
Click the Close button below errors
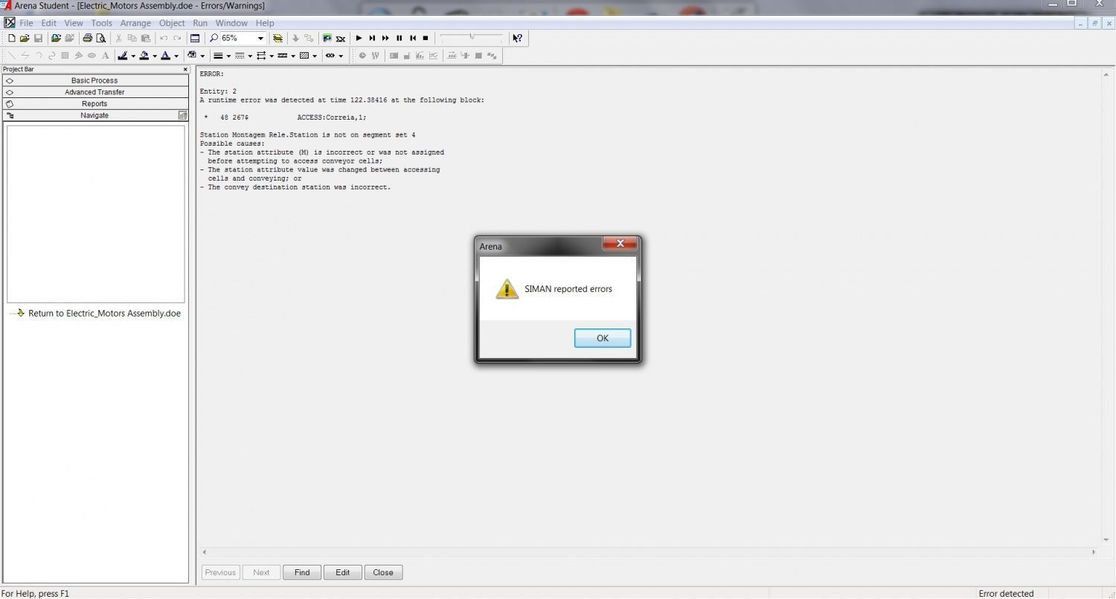383,572
